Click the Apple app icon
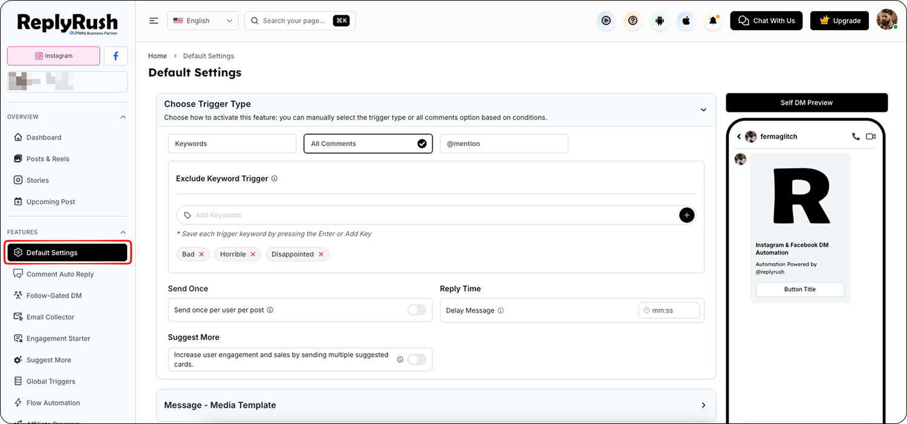The width and height of the screenshot is (907, 424). point(686,21)
